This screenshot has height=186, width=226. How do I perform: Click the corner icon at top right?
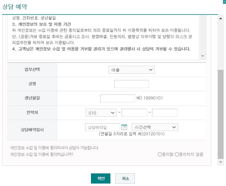click(x=224, y=1)
